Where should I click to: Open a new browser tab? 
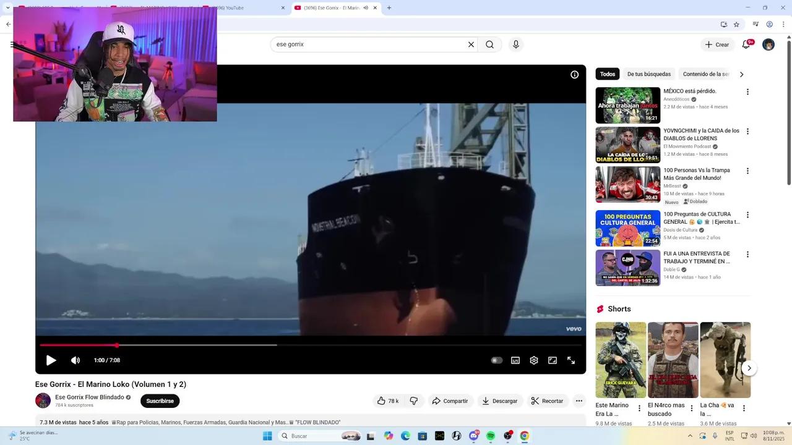389,8
